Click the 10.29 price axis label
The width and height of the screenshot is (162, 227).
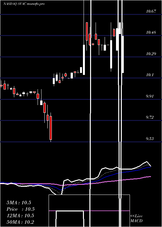click(x=151, y=54)
